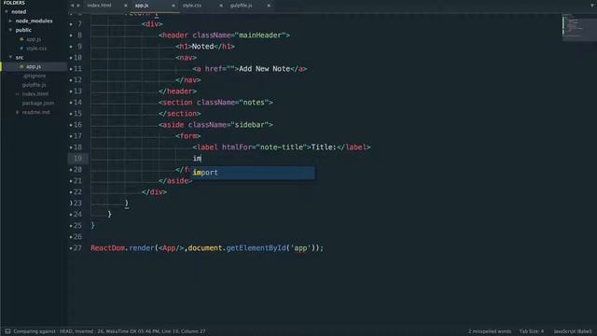Image resolution: width=597 pixels, height=336 pixels.
Task: Click the minimap code preview
Action: 578,27
